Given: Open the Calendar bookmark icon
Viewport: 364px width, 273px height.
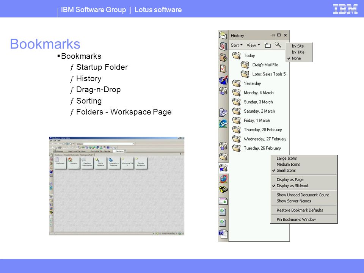Looking at the screenshot, I should [x=223, y=46].
